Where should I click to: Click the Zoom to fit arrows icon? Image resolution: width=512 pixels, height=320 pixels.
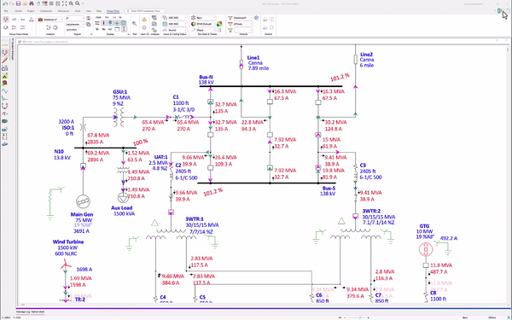click(64, 3)
